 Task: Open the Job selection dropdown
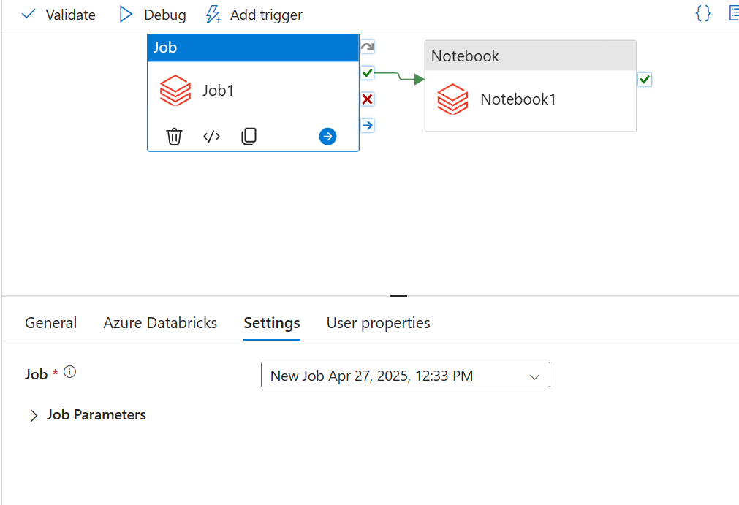pyautogui.click(x=405, y=376)
